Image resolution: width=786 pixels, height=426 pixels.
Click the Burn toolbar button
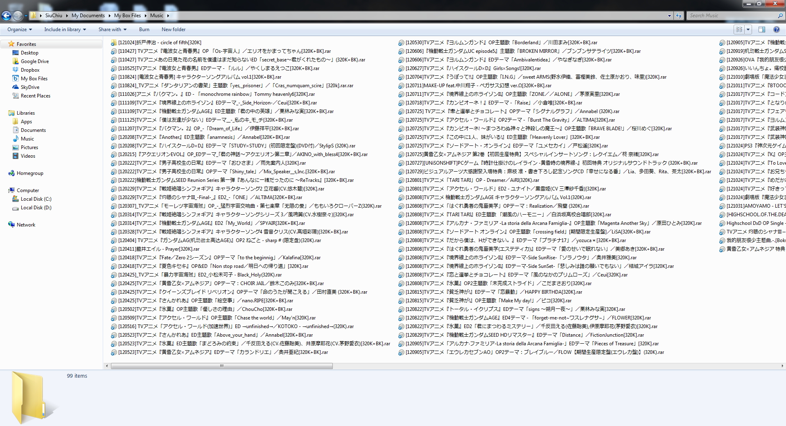pyautogui.click(x=144, y=29)
